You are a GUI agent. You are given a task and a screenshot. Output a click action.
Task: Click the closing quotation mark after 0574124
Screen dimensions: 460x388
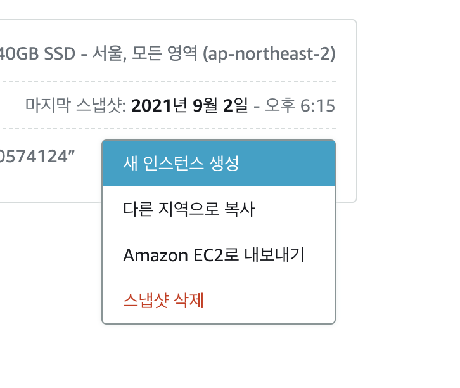[x=72, y=152]
